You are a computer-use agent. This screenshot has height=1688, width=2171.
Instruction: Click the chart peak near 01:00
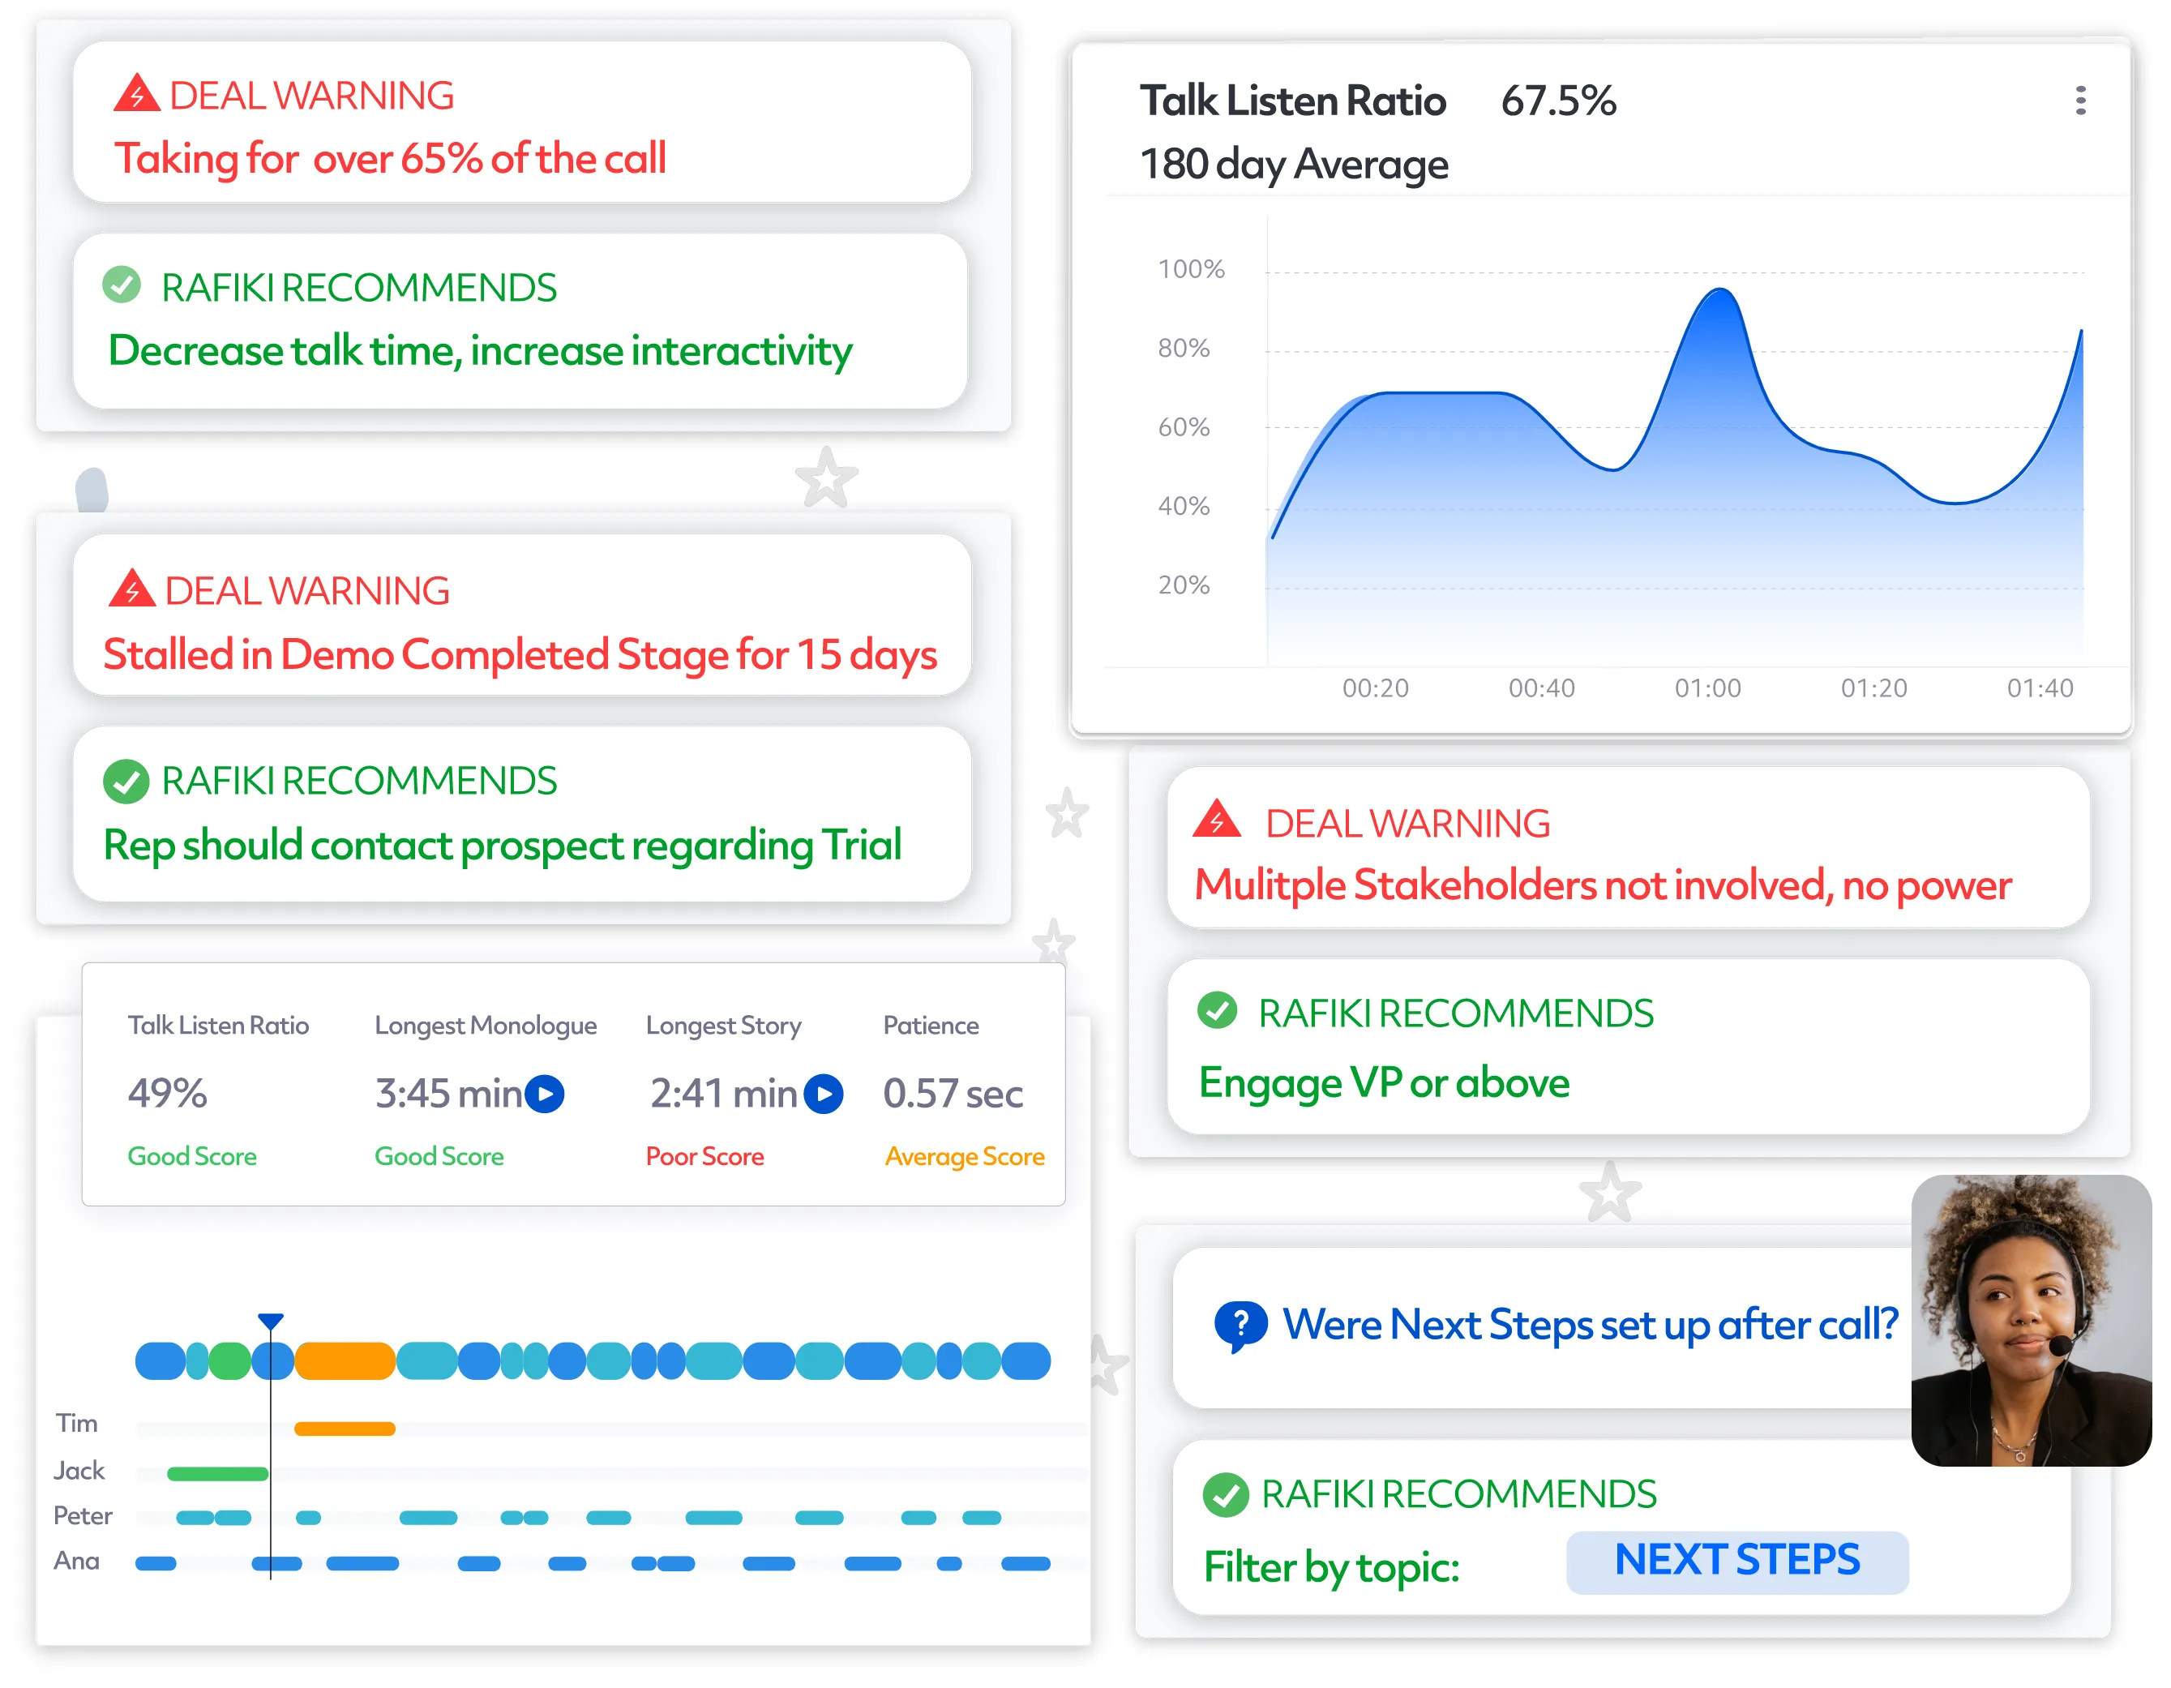coord(1719,291)
